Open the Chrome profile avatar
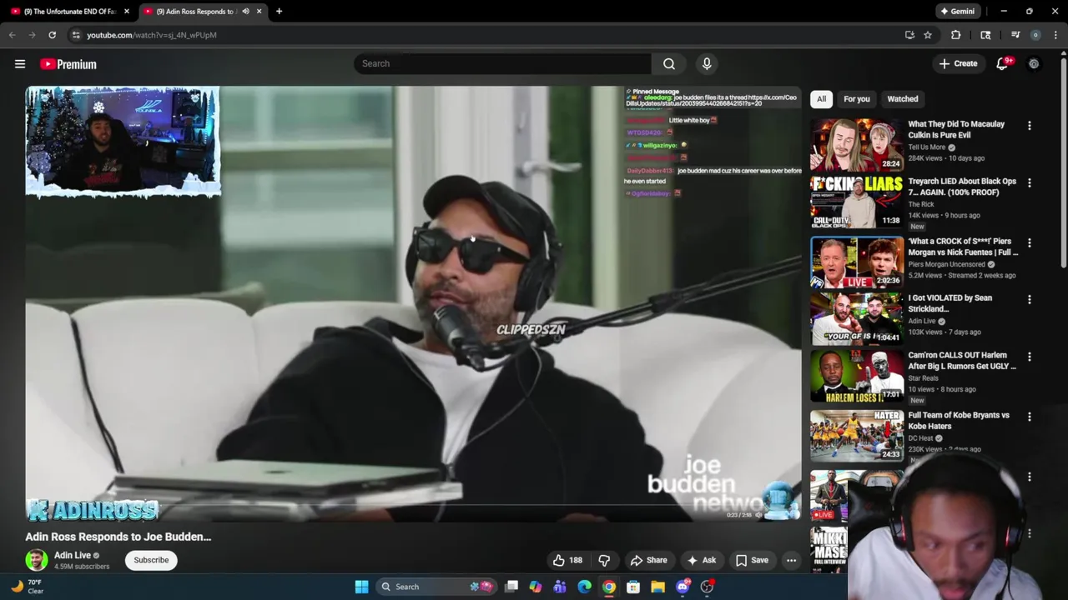The width and height of the screenshot is (1068, 600). 1035,35
